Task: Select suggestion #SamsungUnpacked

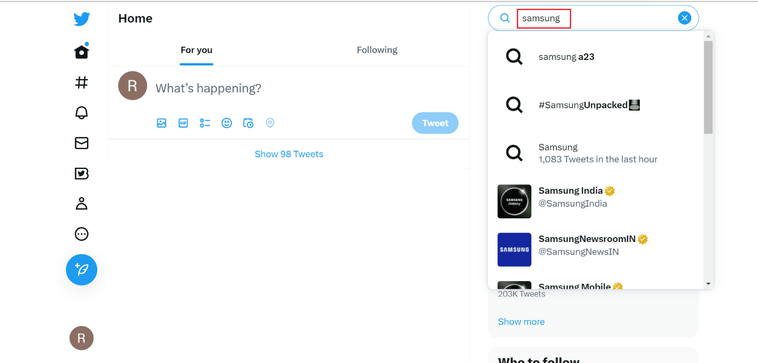Action: pyautogui.click(x=596, y=105)
